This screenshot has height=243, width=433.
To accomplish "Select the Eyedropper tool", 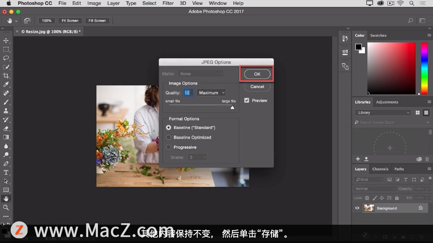I will click(x=6, y=85).
